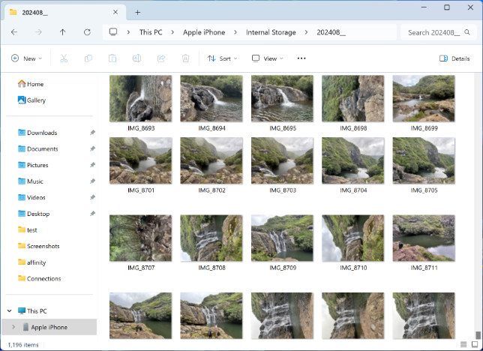Select This PC in the address bar
This screenshot has height=351, width=483.
[151, 32]
